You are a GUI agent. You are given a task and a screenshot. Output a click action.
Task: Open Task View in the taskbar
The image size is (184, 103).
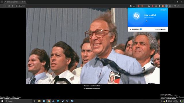[x=34, y=101]
